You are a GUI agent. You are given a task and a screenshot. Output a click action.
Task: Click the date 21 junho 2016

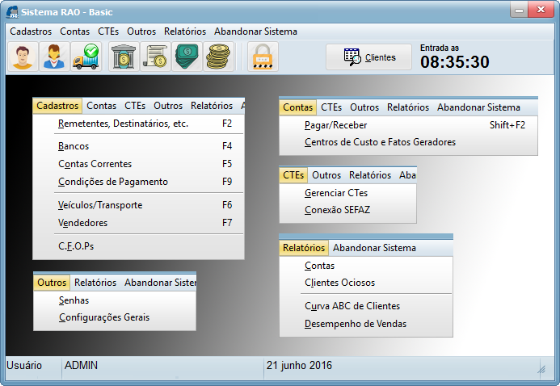coord(299,365)
